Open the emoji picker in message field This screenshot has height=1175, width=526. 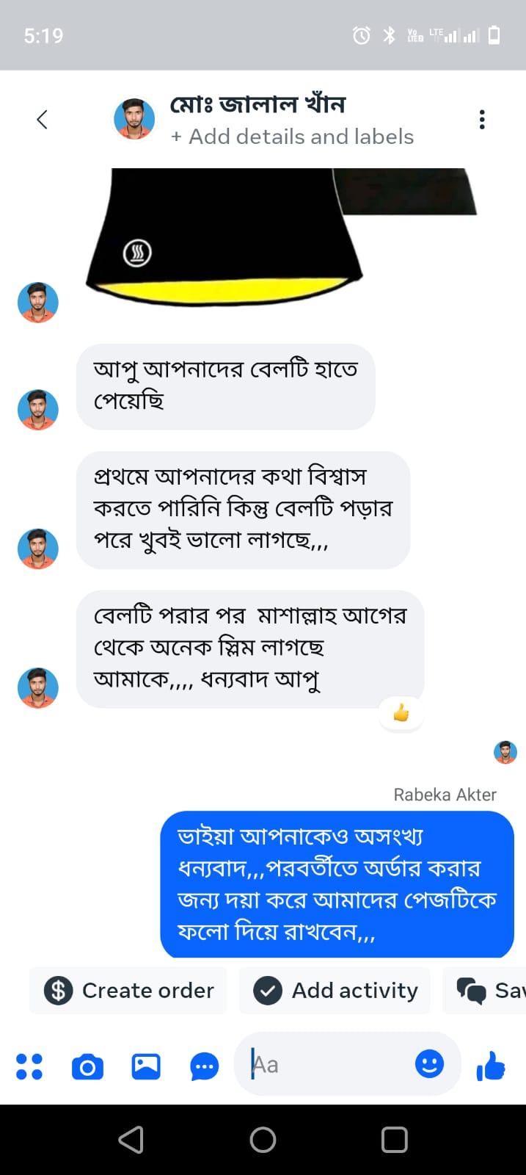tap(429, 1064)
